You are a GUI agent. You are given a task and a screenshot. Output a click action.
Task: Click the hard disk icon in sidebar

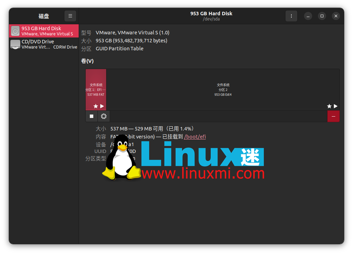click(x=15, y=31)
